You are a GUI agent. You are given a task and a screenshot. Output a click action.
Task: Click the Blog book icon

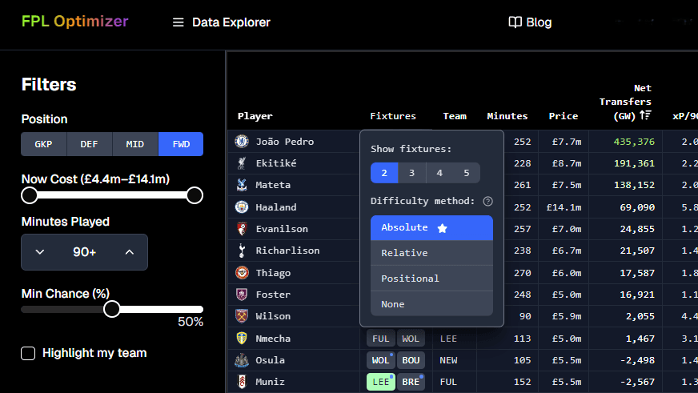tap(515, 22)
